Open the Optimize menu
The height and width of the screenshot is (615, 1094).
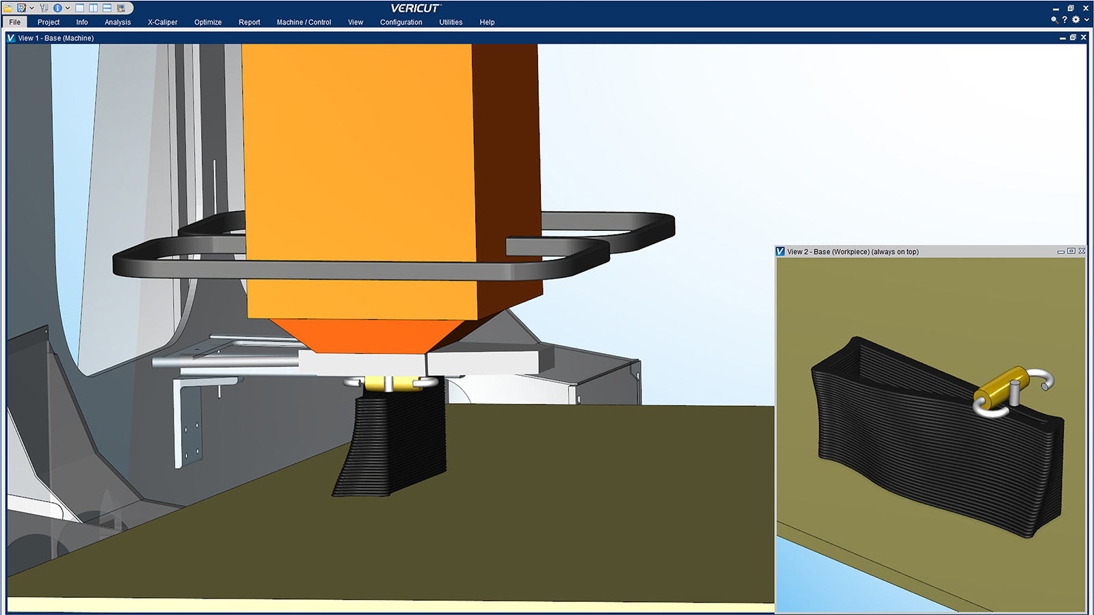(x=208, y=22)
